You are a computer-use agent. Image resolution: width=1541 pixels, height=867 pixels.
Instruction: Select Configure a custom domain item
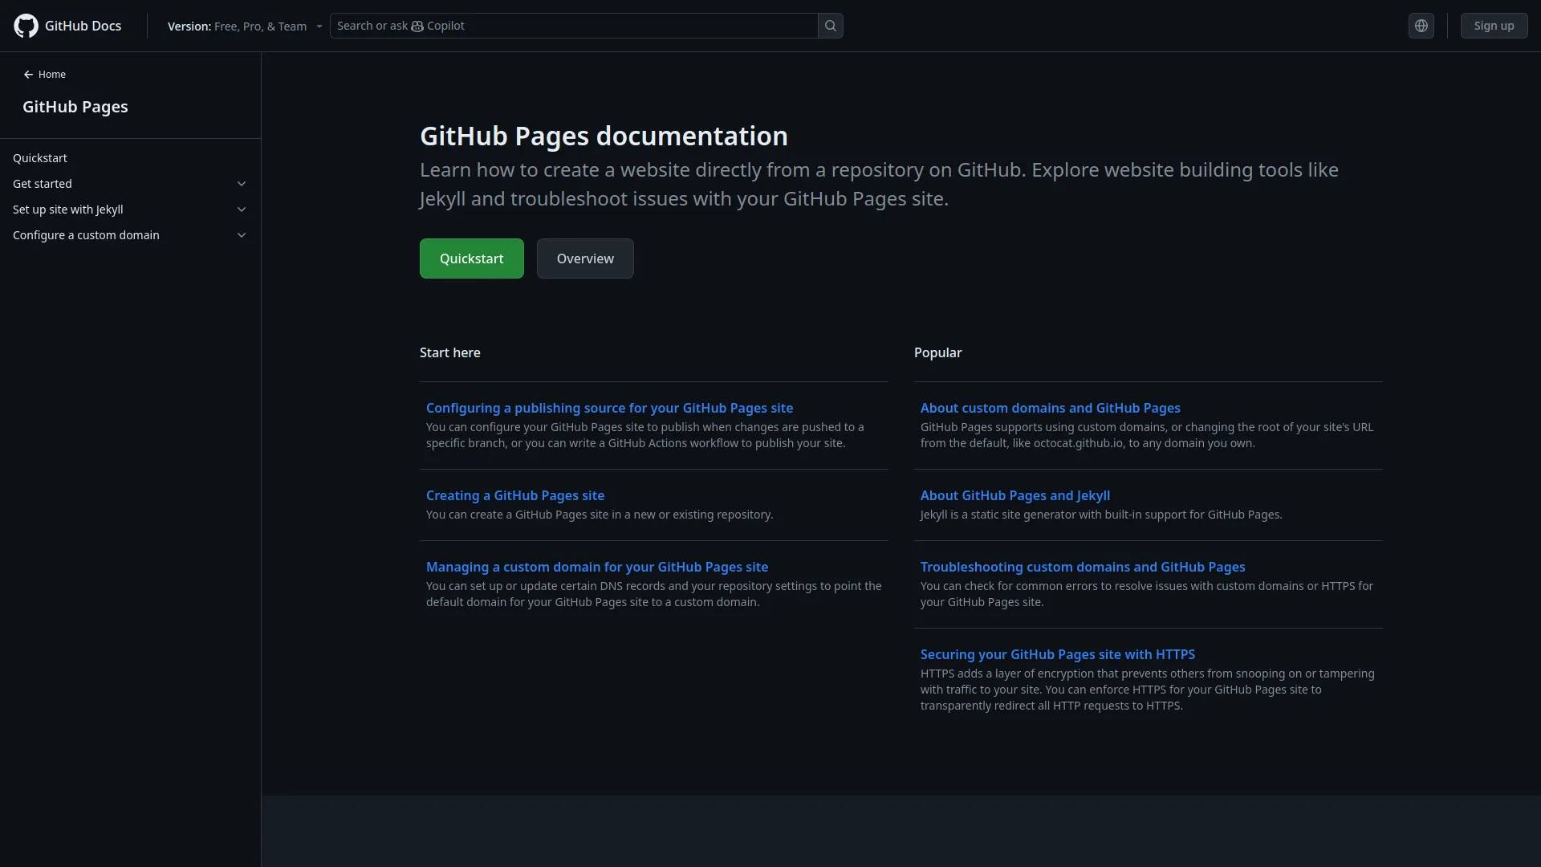point(86,235)
